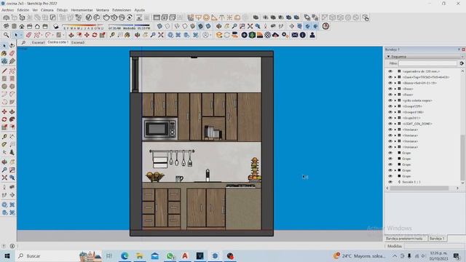Open the Herramientas menu

click(x=82, y=9)
